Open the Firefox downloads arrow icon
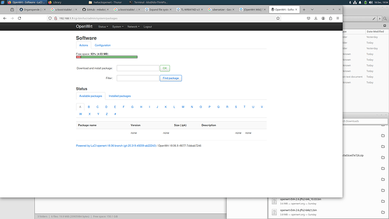389x219 pixels. click(316, 19)
